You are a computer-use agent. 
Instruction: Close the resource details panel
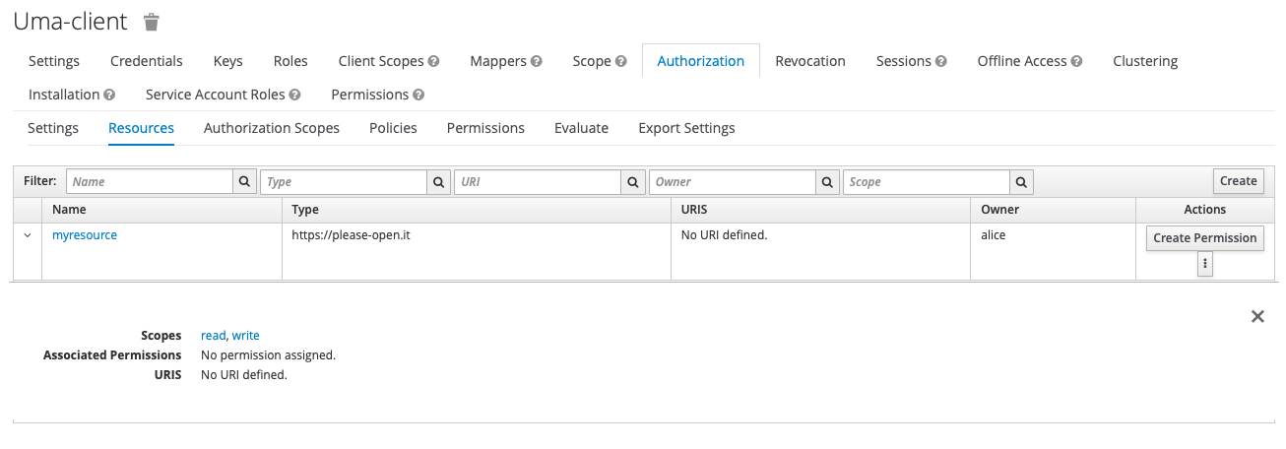tap(1256, 316)
